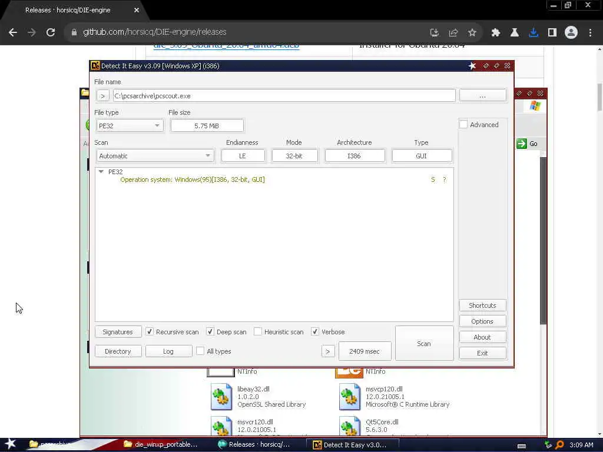Screen dimensions: 603x452
Task: Open File type PE32 dropdown
Action: [130, 126]
